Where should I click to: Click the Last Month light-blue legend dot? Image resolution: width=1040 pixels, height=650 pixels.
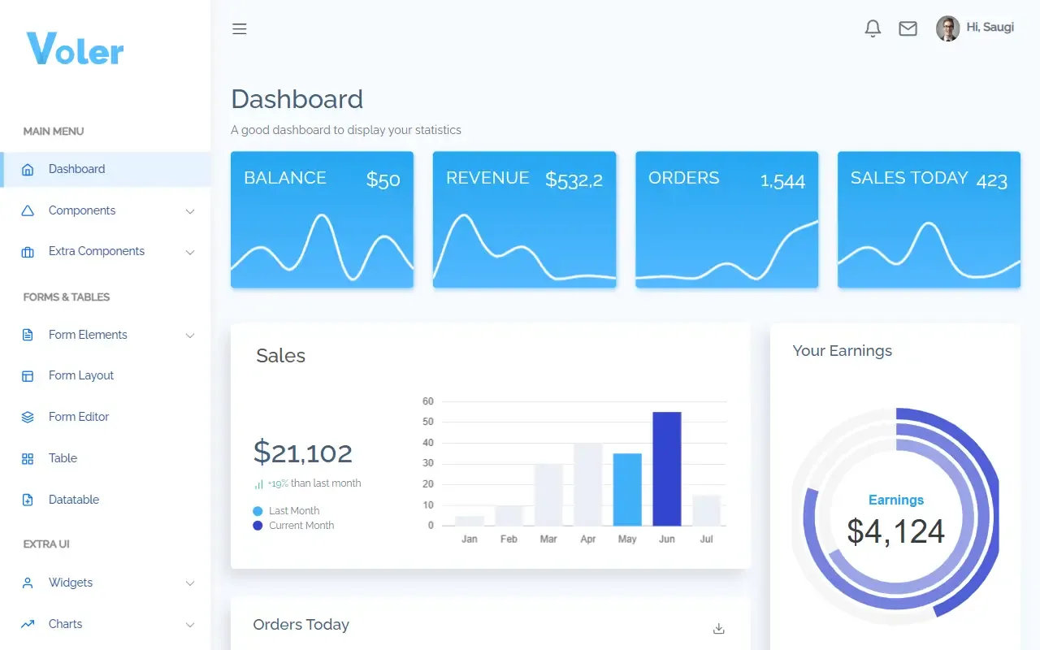258,511
